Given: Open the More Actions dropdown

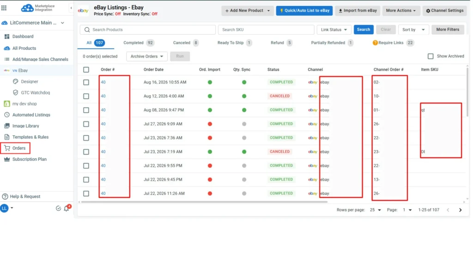Looking at the screenshot, I should (400, 11).
